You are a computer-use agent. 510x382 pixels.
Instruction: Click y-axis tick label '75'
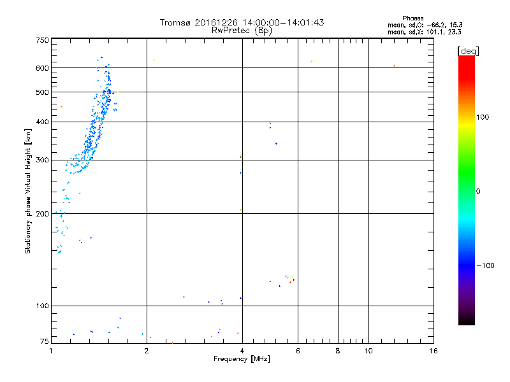coord(45,341)
